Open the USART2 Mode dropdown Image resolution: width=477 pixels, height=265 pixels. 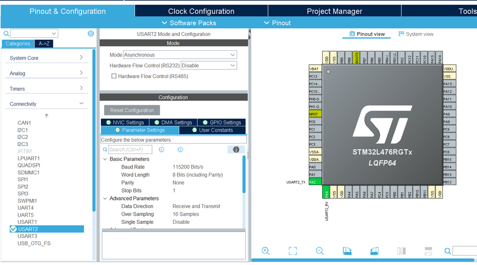[180, 55]
